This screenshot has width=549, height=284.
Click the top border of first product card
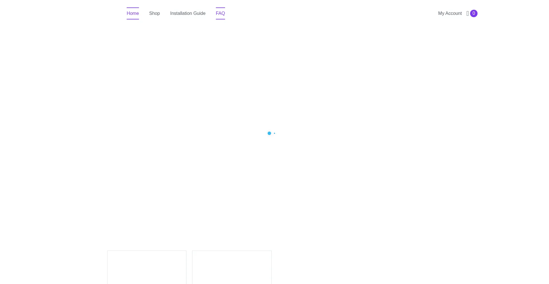point(147,251)
